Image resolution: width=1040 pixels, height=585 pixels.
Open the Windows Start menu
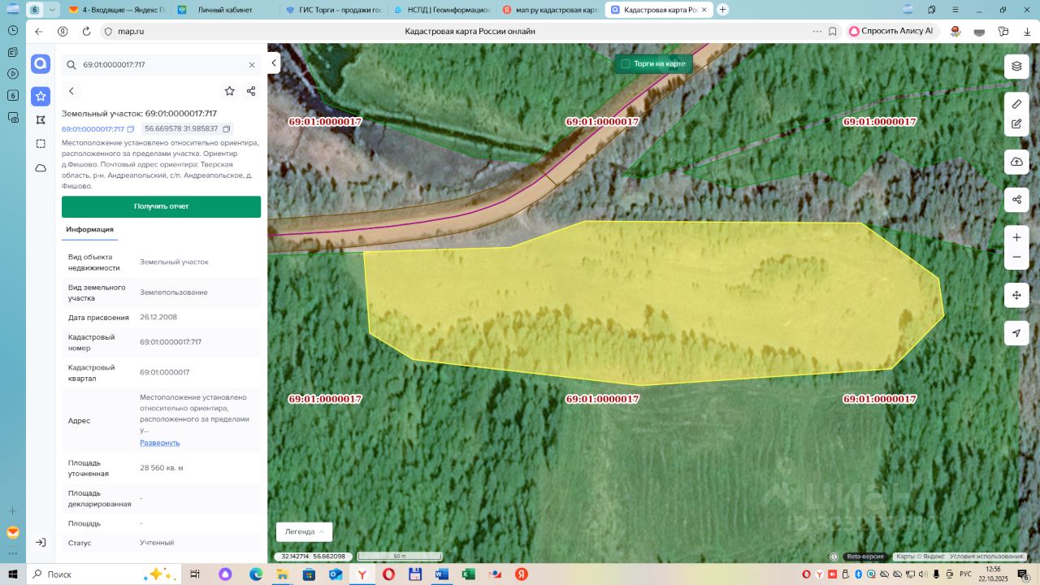coord(13,574)
